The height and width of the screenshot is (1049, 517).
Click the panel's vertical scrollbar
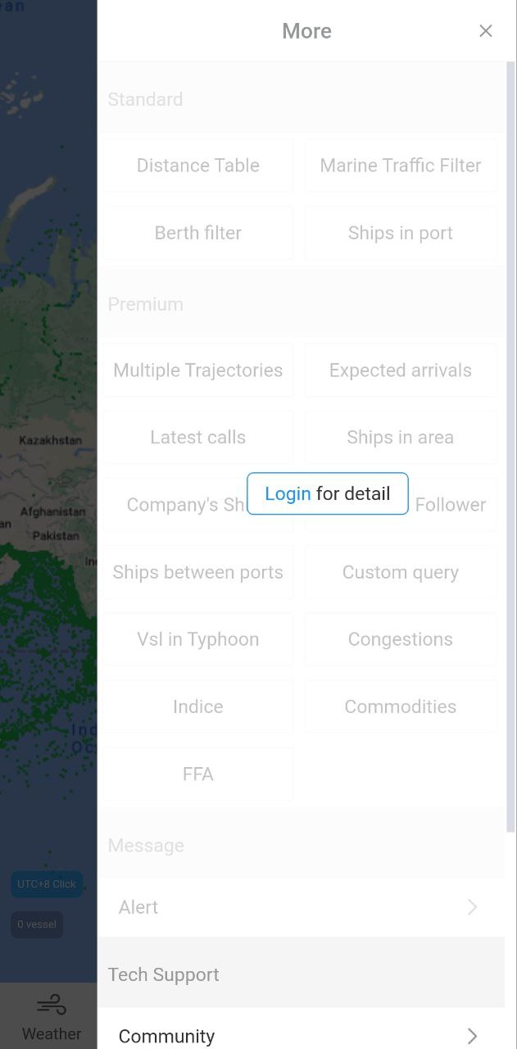[x=510, y=447]
